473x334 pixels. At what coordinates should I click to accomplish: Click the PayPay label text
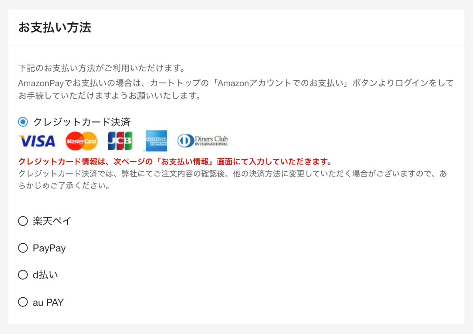tap(49, 248)
